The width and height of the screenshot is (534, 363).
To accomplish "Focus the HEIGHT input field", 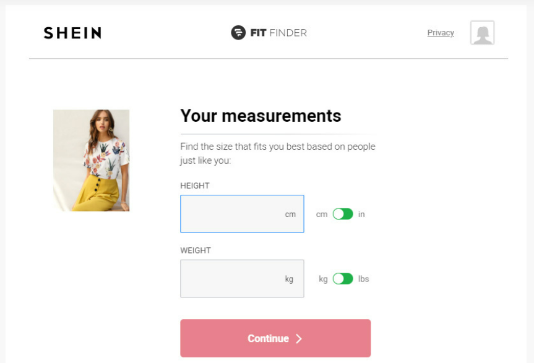I will click(x=242, y=214).
